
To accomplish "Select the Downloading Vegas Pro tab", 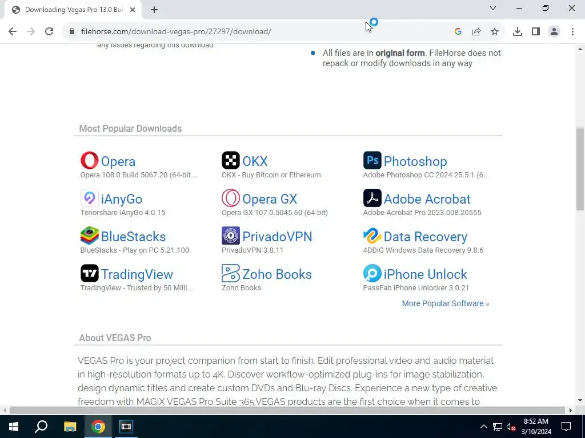I will (74, 10).
